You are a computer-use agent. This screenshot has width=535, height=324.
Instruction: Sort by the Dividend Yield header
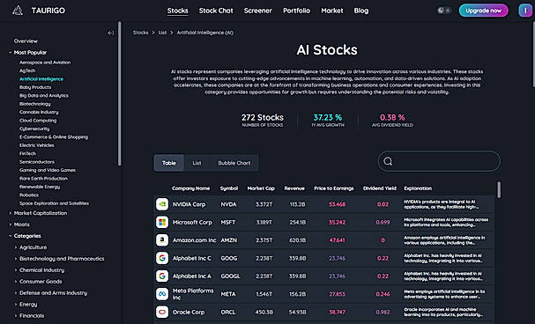pyautogui.click(x=379, y=188)
